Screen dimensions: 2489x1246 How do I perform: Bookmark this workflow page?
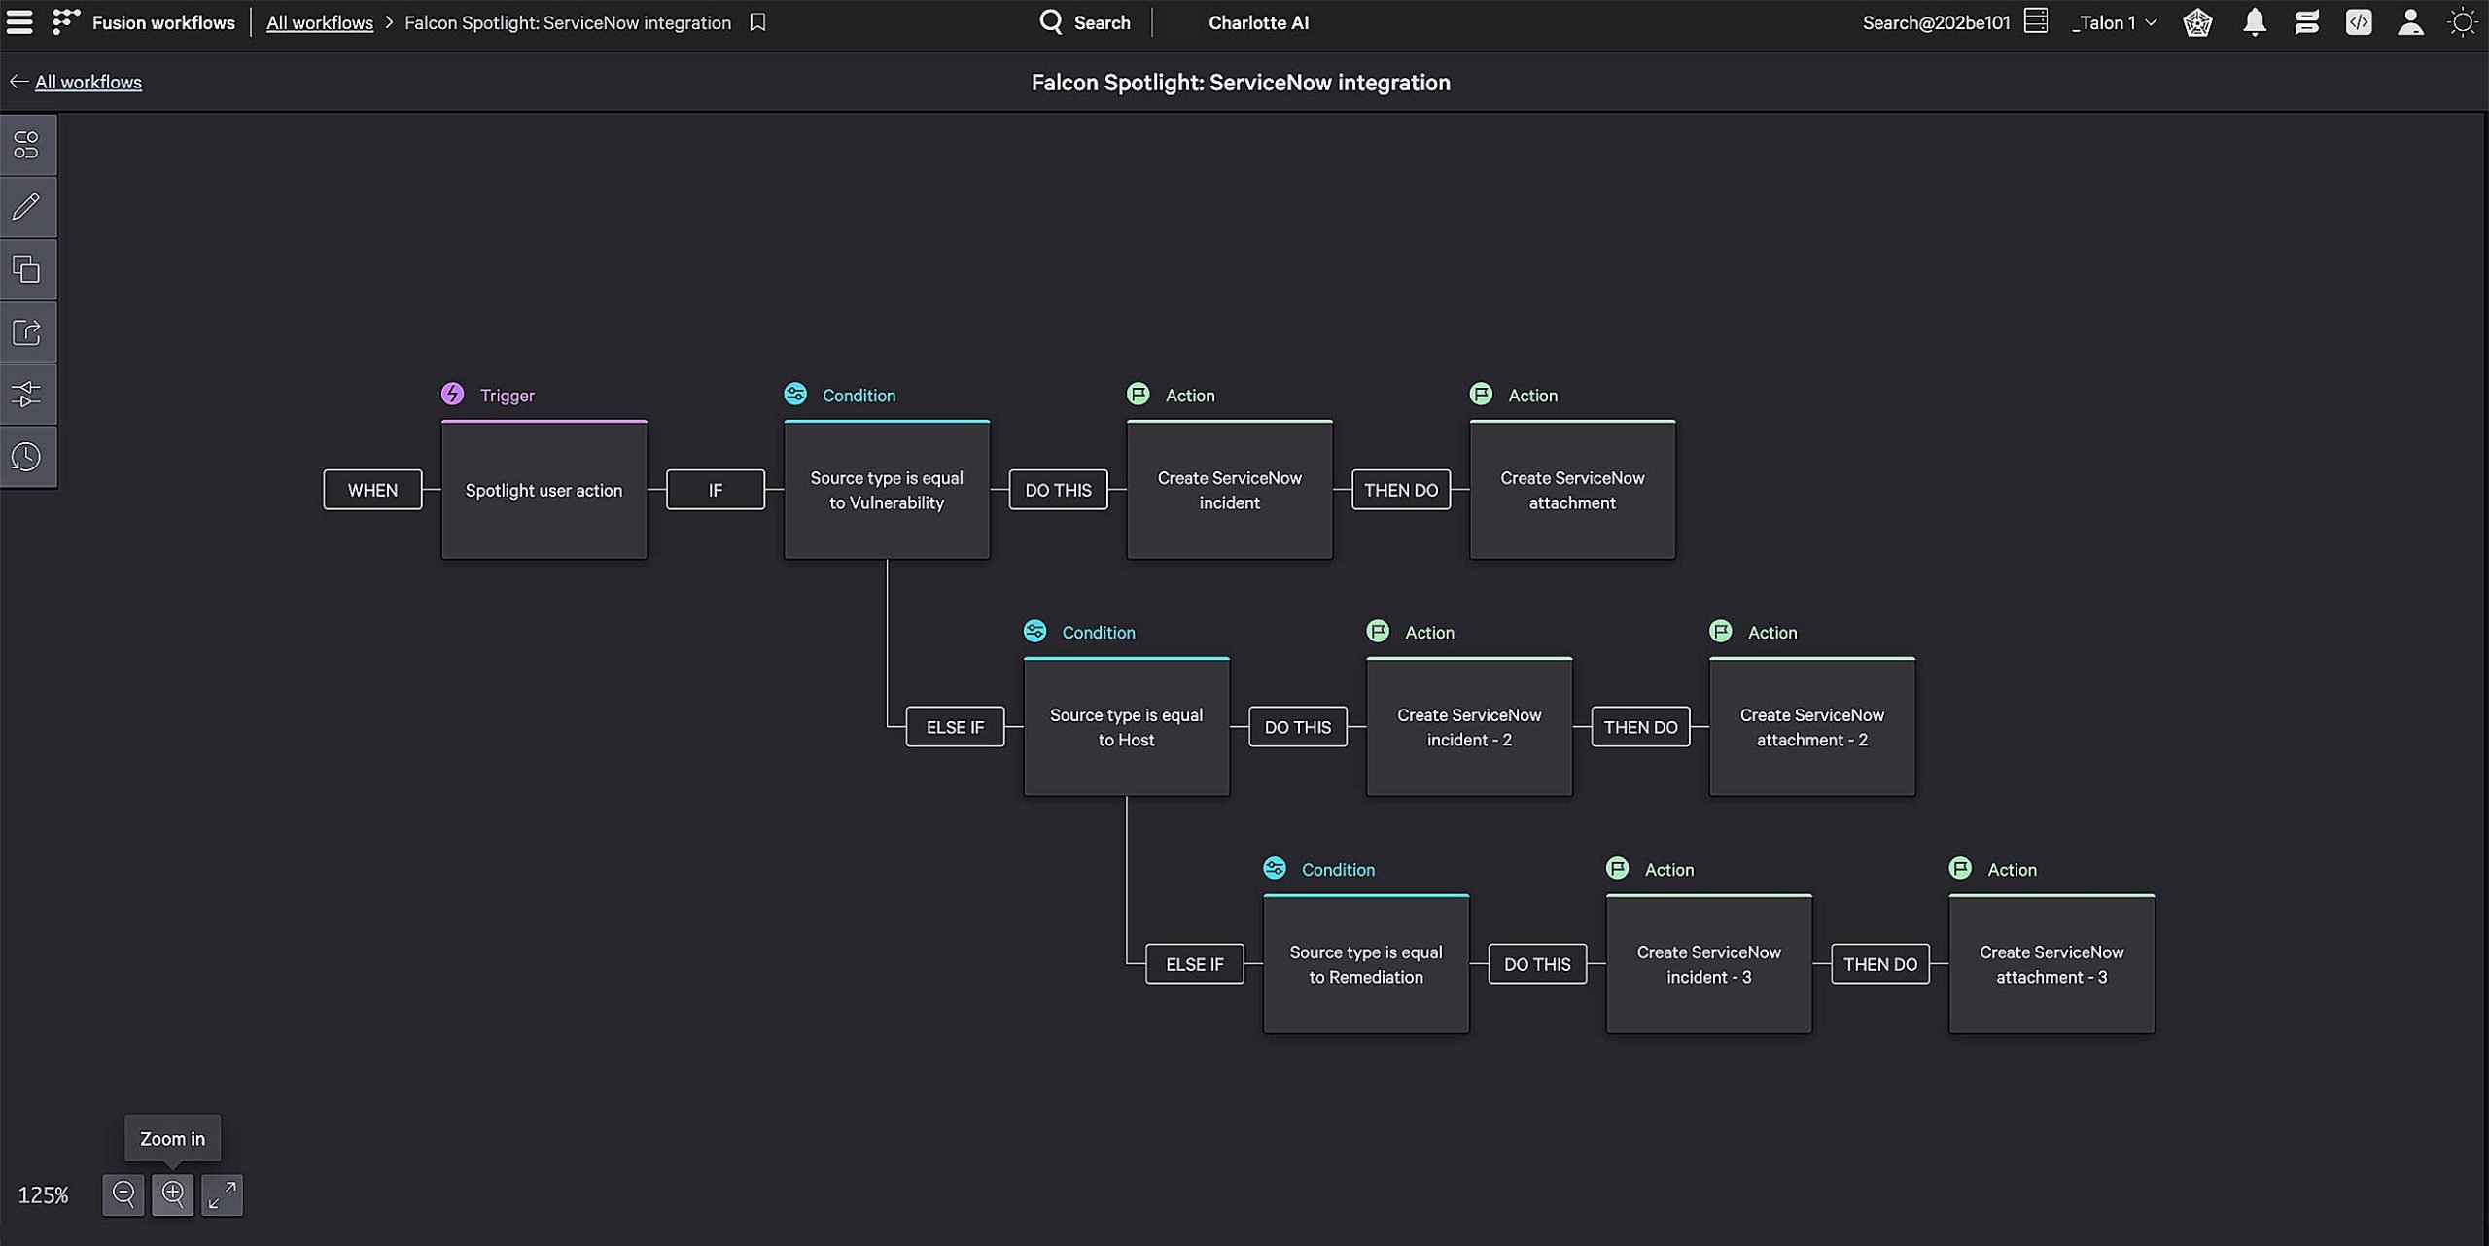point(757,22)
